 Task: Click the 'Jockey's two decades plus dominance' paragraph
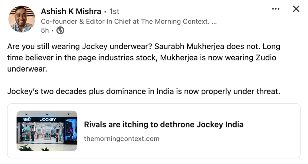(143, 91)
